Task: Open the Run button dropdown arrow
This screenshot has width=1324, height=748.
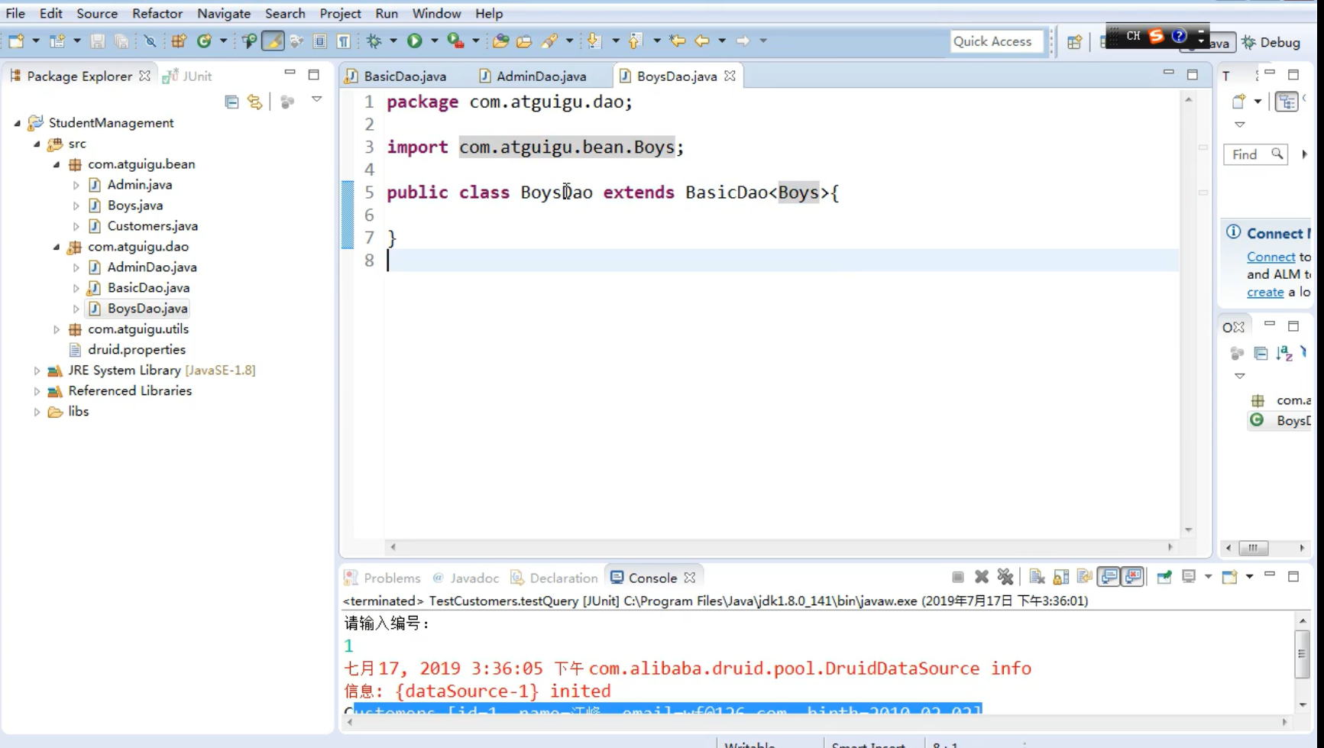Action: pos(434,41)
